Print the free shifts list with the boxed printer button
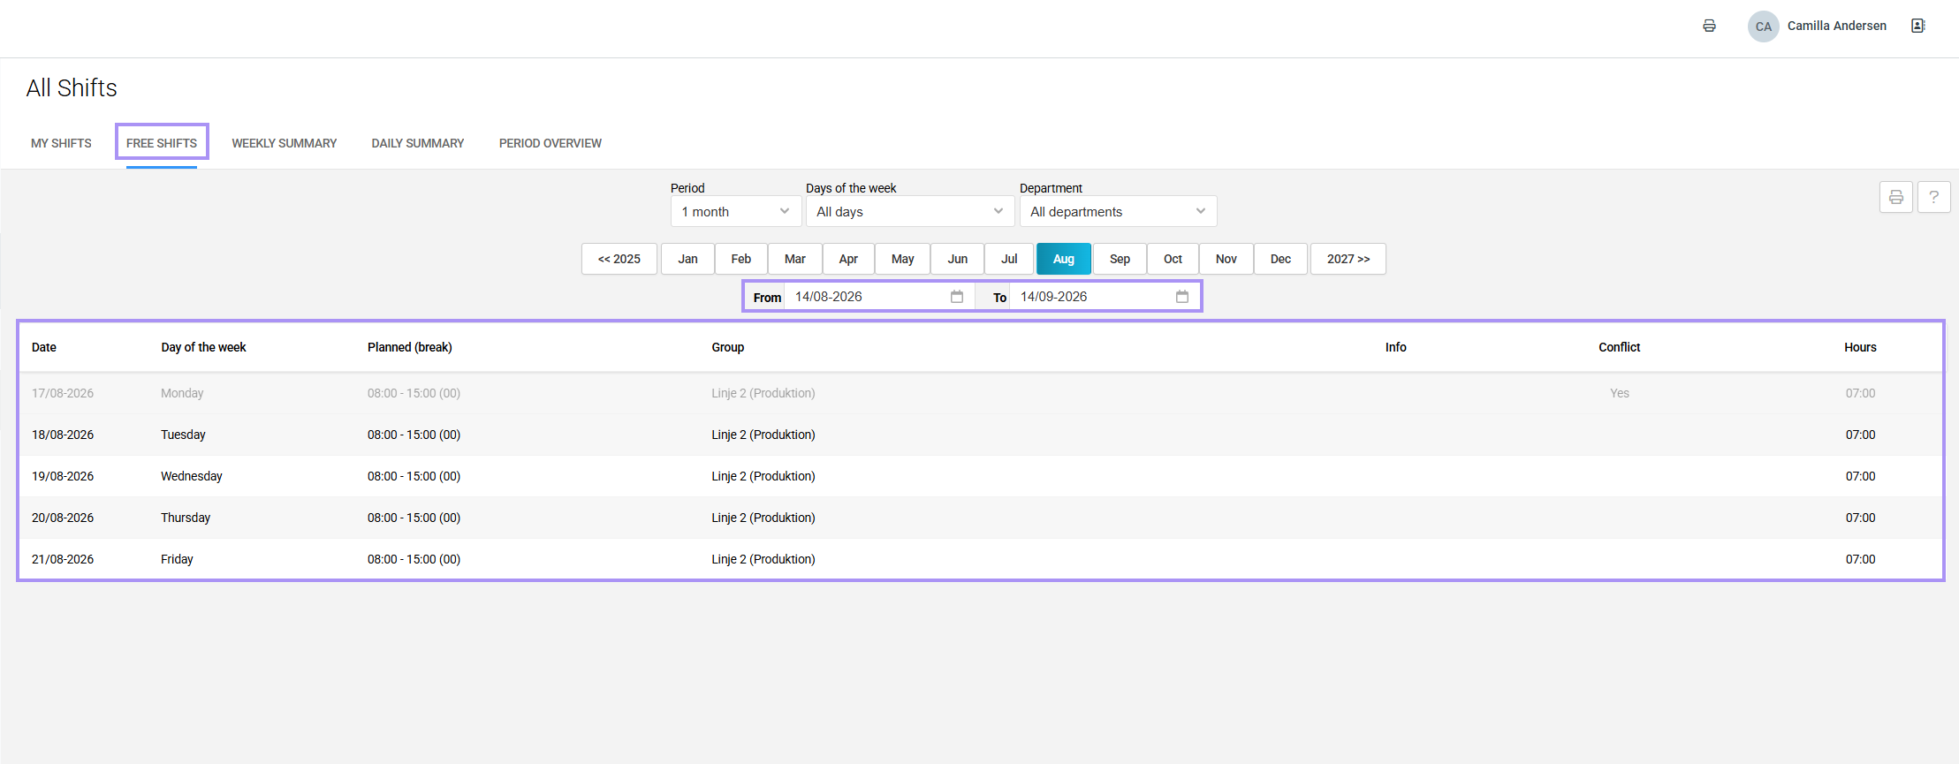This screenshot has height=764, width=1959. click(x=1895, y=197)
